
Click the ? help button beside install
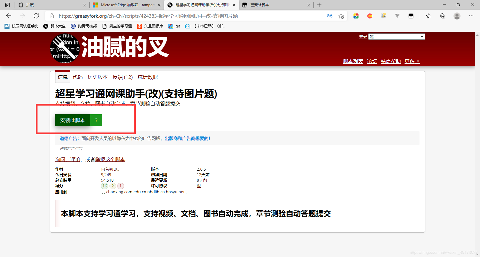[96, 120]
